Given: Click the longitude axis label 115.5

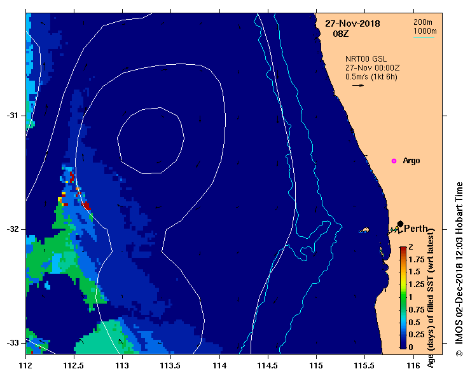Looking at the screenshot, I should click(365, 366).
